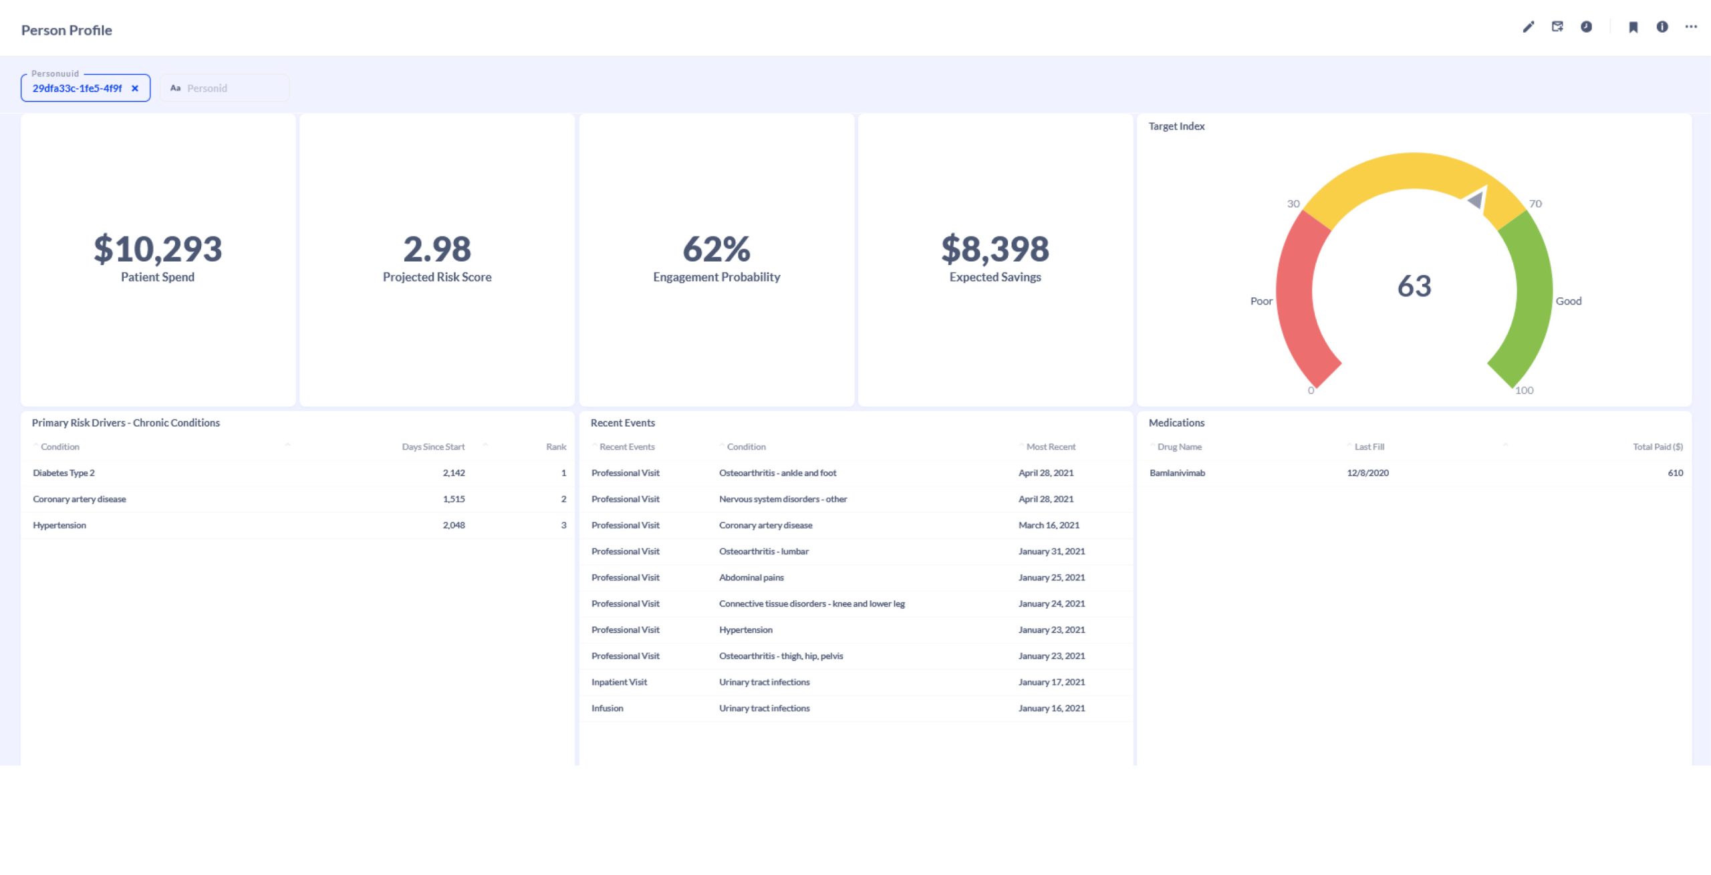1711x875 pixels.
Task: Sort by Drug Name column header
Action: coord(1180,447)
